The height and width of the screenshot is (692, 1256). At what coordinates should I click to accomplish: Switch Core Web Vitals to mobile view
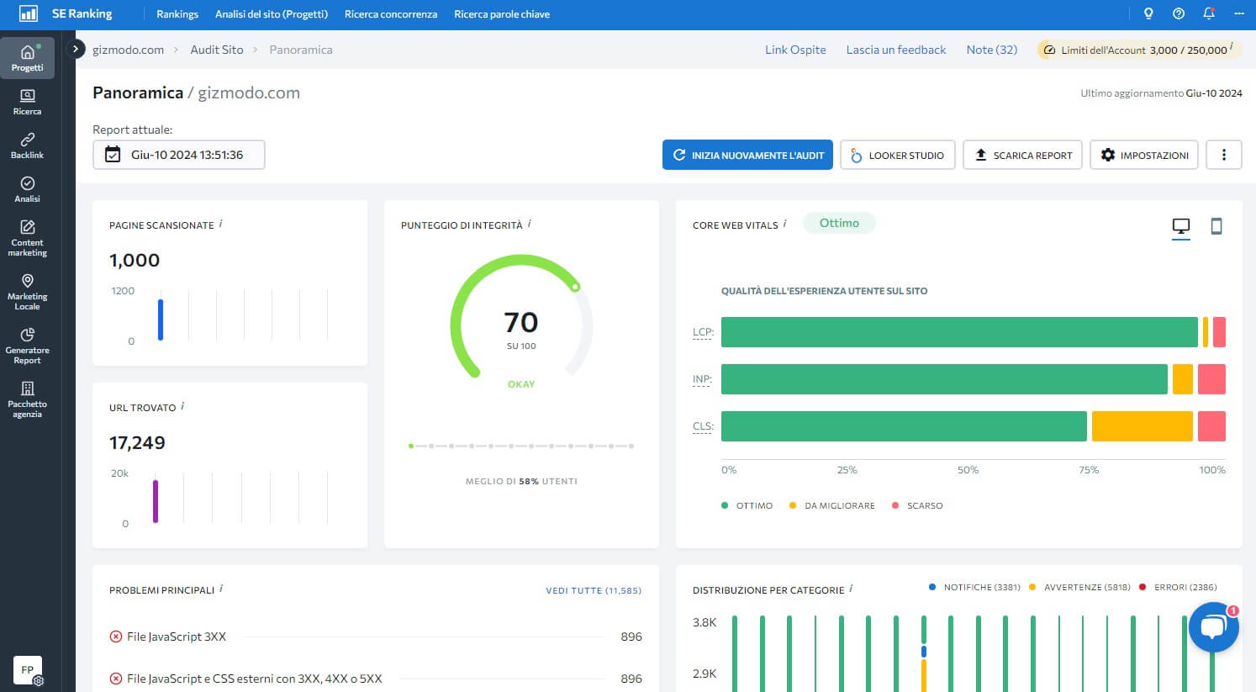pos(1216,226)
